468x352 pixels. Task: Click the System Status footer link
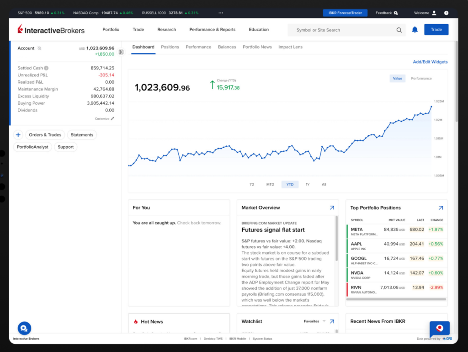262,339
